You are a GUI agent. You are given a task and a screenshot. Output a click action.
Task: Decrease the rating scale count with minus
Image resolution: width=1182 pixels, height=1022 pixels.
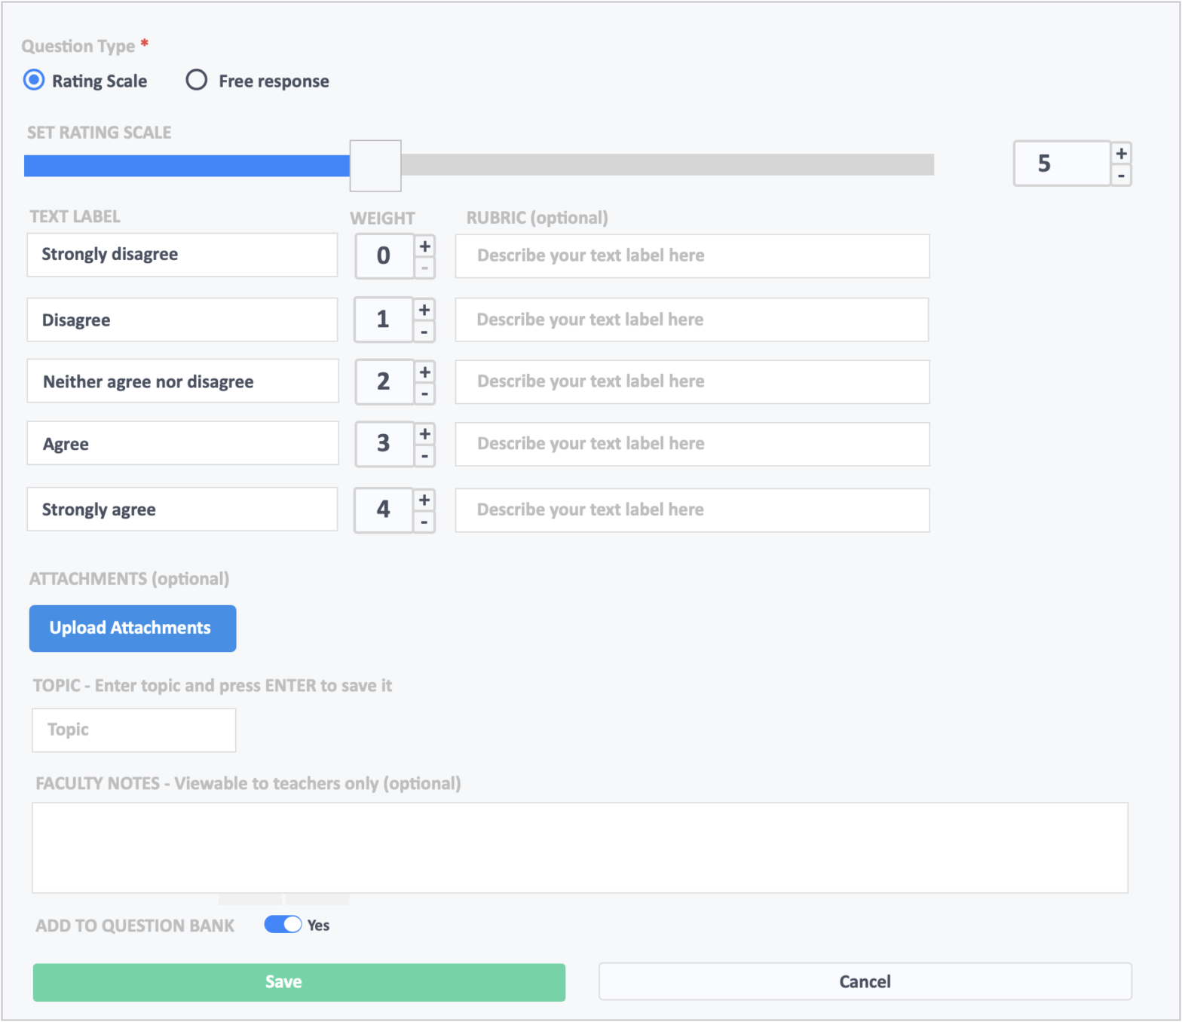[x=1121, y=176]
